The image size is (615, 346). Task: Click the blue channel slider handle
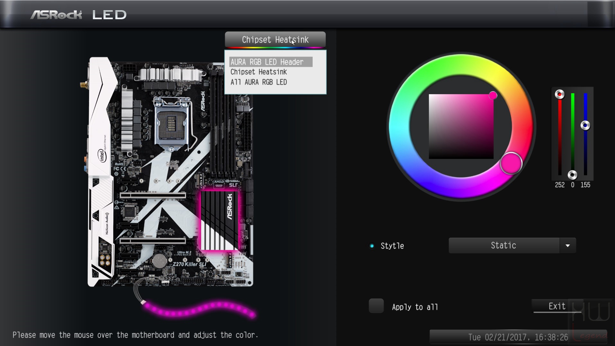[x=585, y=125]
